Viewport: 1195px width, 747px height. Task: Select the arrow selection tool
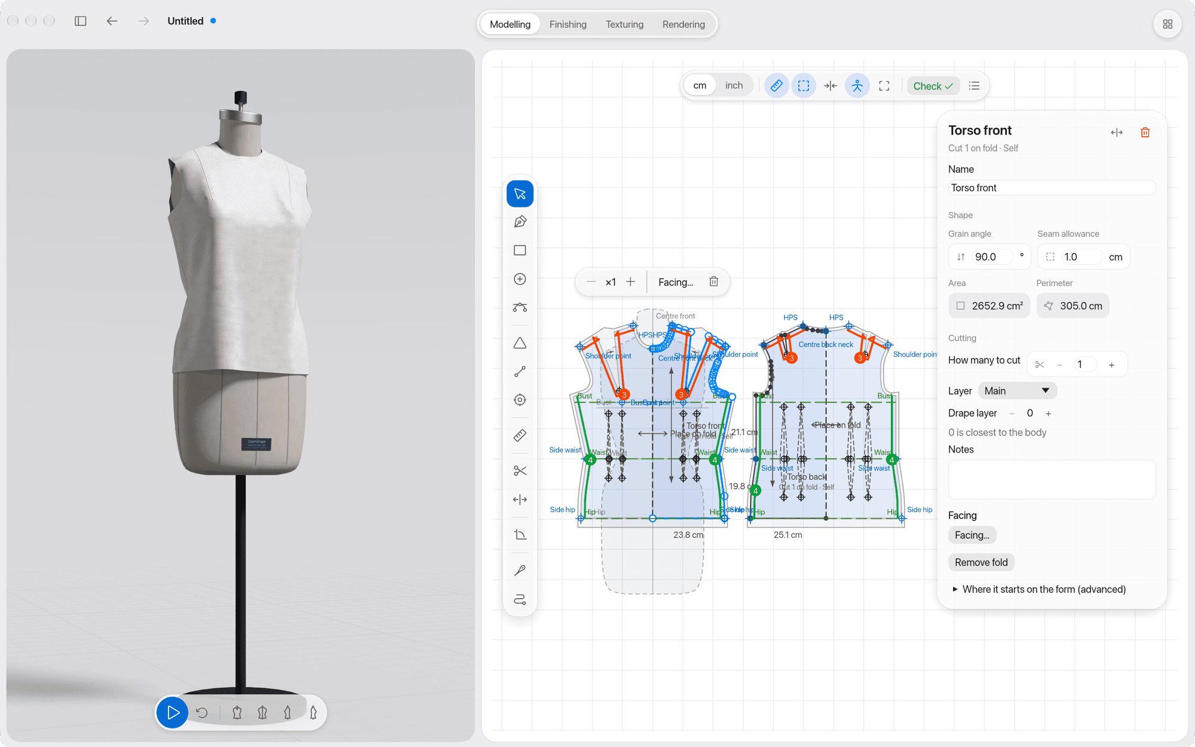pyautogui.click(x=520, y=194)
